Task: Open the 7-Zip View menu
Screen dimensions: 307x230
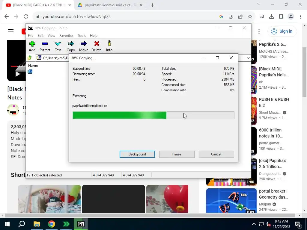Action: [x=51, y=36]
